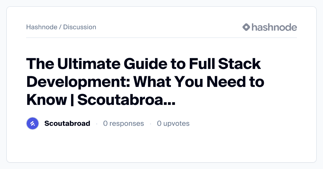Select Full Stack in the headline

pos(225,64)
